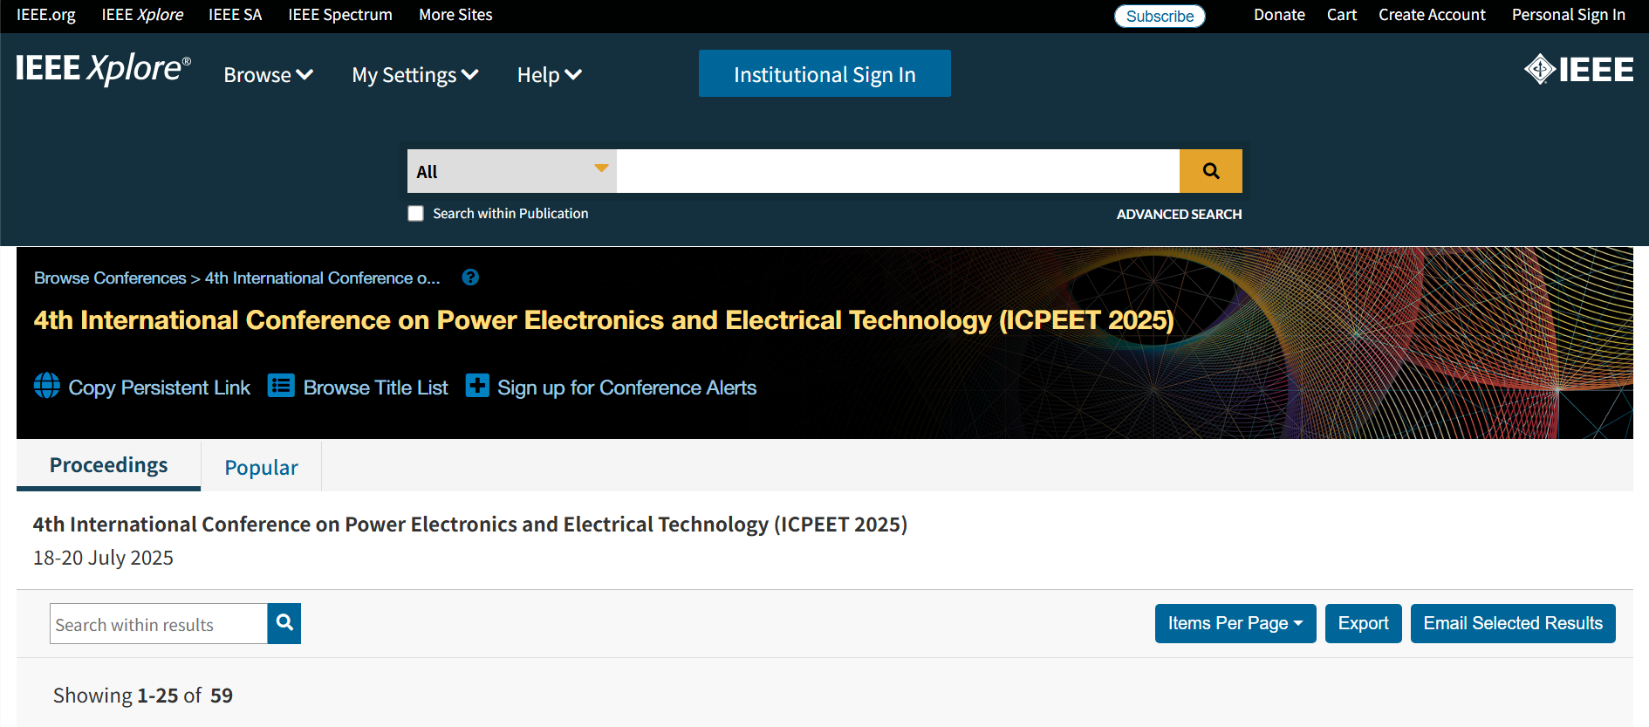Click the 4th International Conference breadcrumb link
The height and width of the screenshot is (727, 1649).
pyautogui.click(x=323, y=278)
